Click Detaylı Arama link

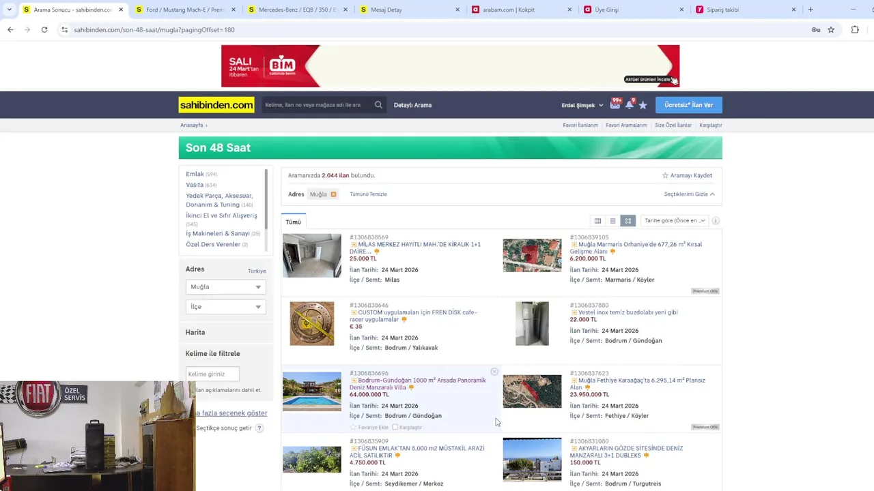412,105
